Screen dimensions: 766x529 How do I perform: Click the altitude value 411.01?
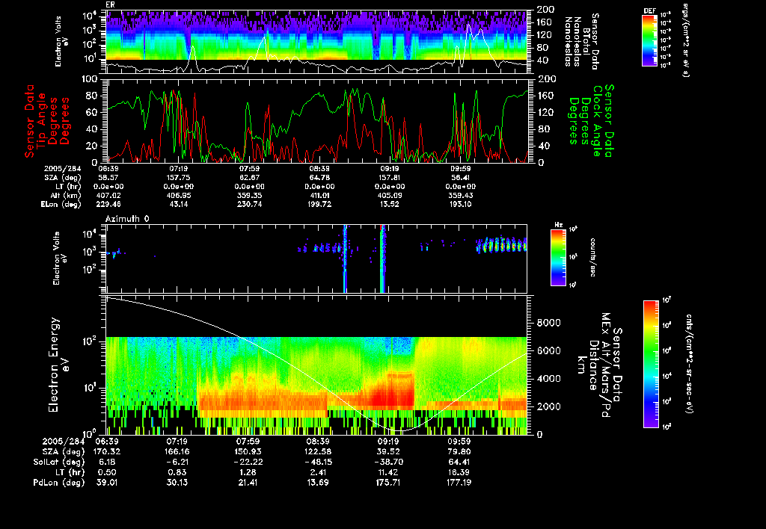point(320,195)
